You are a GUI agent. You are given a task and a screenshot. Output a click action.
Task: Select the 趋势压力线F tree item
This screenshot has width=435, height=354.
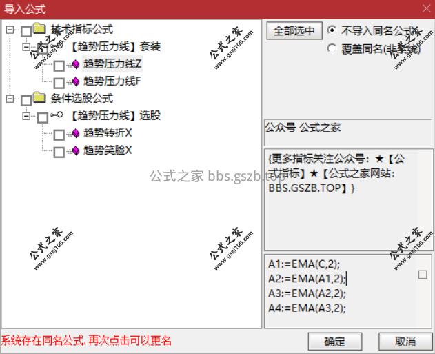[112, 81]
